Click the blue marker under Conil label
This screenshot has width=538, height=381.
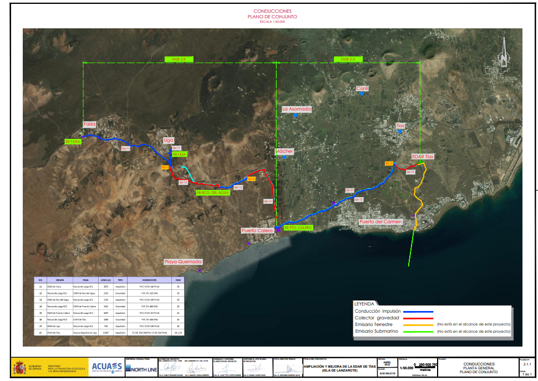362,94
